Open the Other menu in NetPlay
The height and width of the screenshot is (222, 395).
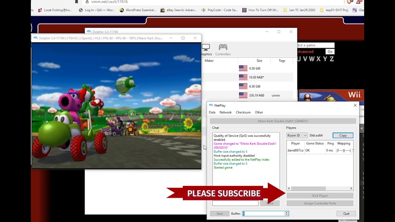point(259,112)
